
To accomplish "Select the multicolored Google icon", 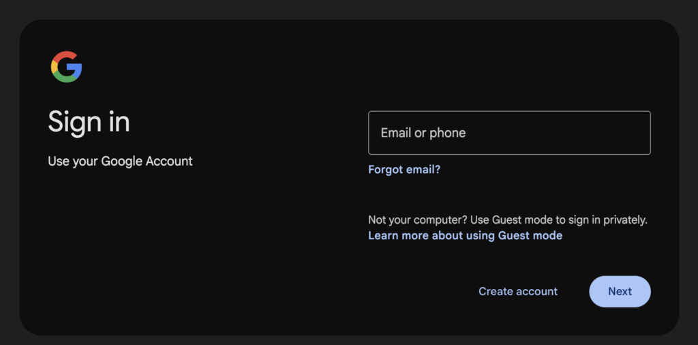I will pyautogui.click(x=66, y=67).
